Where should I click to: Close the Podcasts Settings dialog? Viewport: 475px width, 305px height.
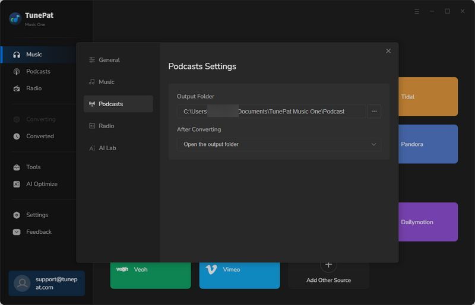coord(388,51)
